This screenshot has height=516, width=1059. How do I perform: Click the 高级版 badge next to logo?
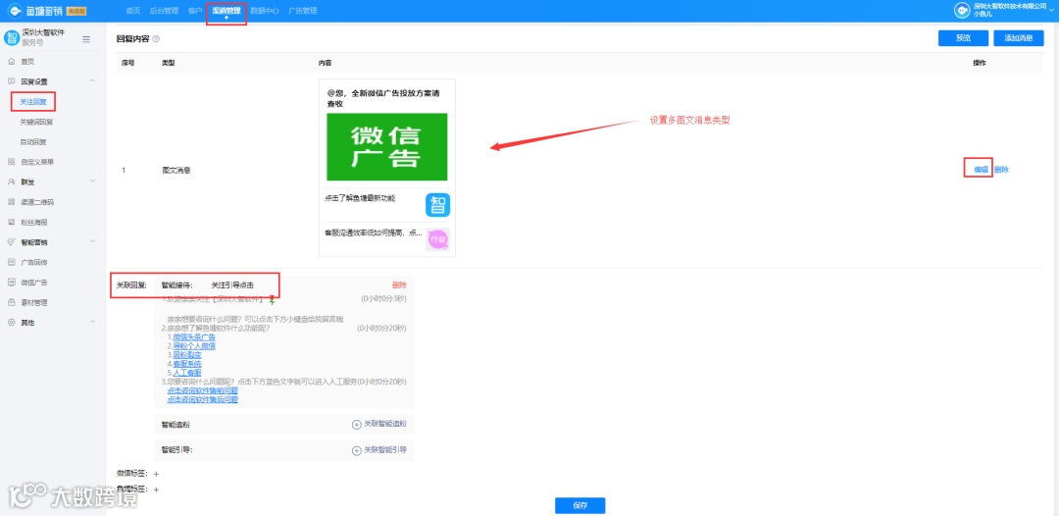pos(76,11)
